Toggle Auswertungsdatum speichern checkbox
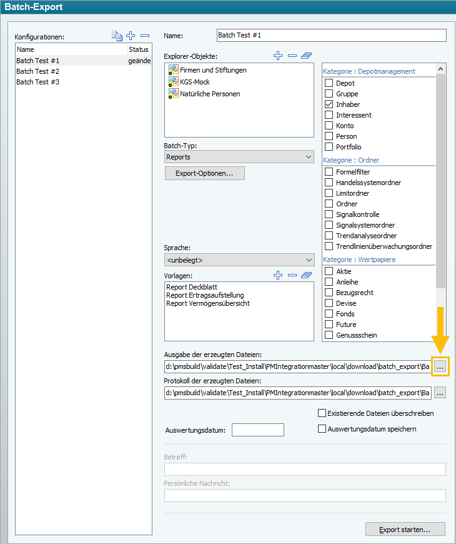Image resolution: width=456 pixels, height=544 pixels. pos(322,429)
